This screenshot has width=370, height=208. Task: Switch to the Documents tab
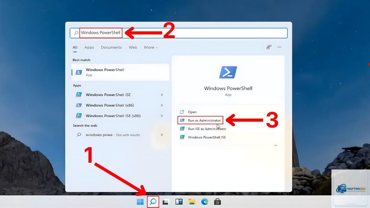[111, 47]
